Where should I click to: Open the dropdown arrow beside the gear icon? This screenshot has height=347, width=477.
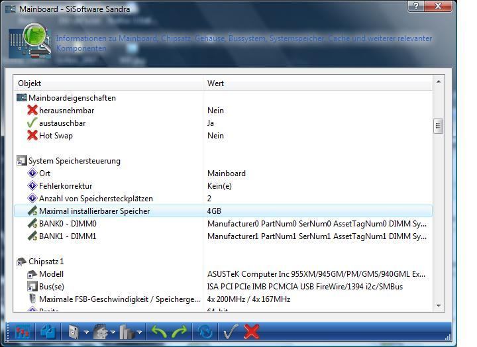click(113, 332)
